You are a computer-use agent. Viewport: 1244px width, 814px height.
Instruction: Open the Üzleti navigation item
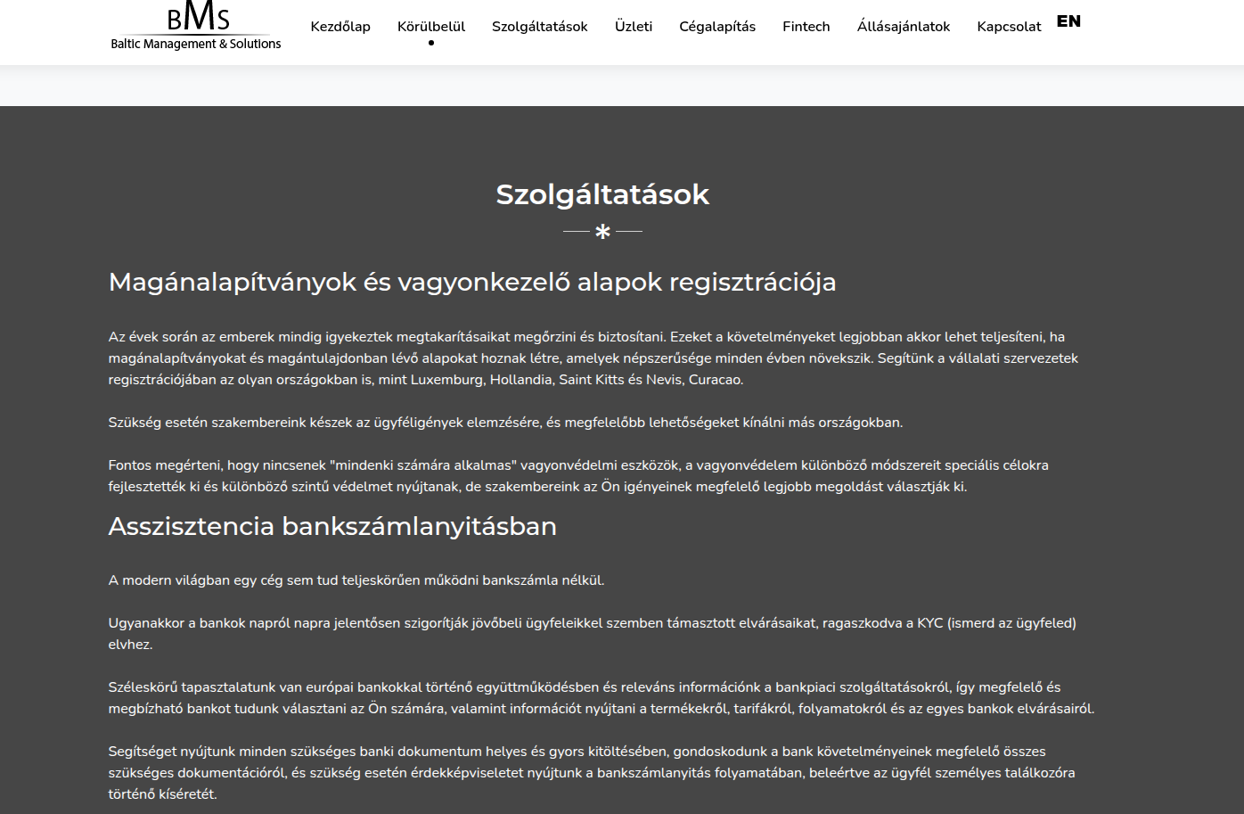634,27
